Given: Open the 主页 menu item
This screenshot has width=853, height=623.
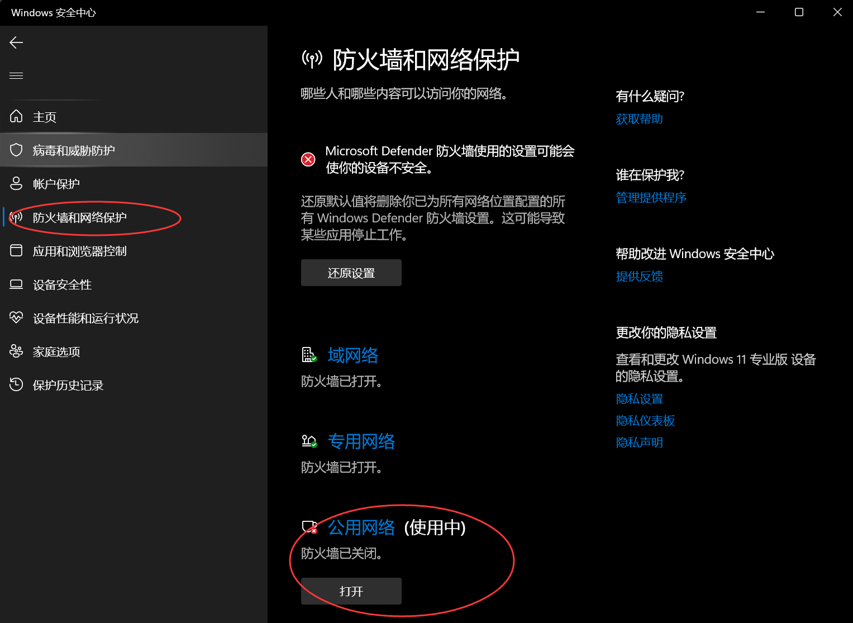Looking at the screenshot, I should [x=134, y=117].
